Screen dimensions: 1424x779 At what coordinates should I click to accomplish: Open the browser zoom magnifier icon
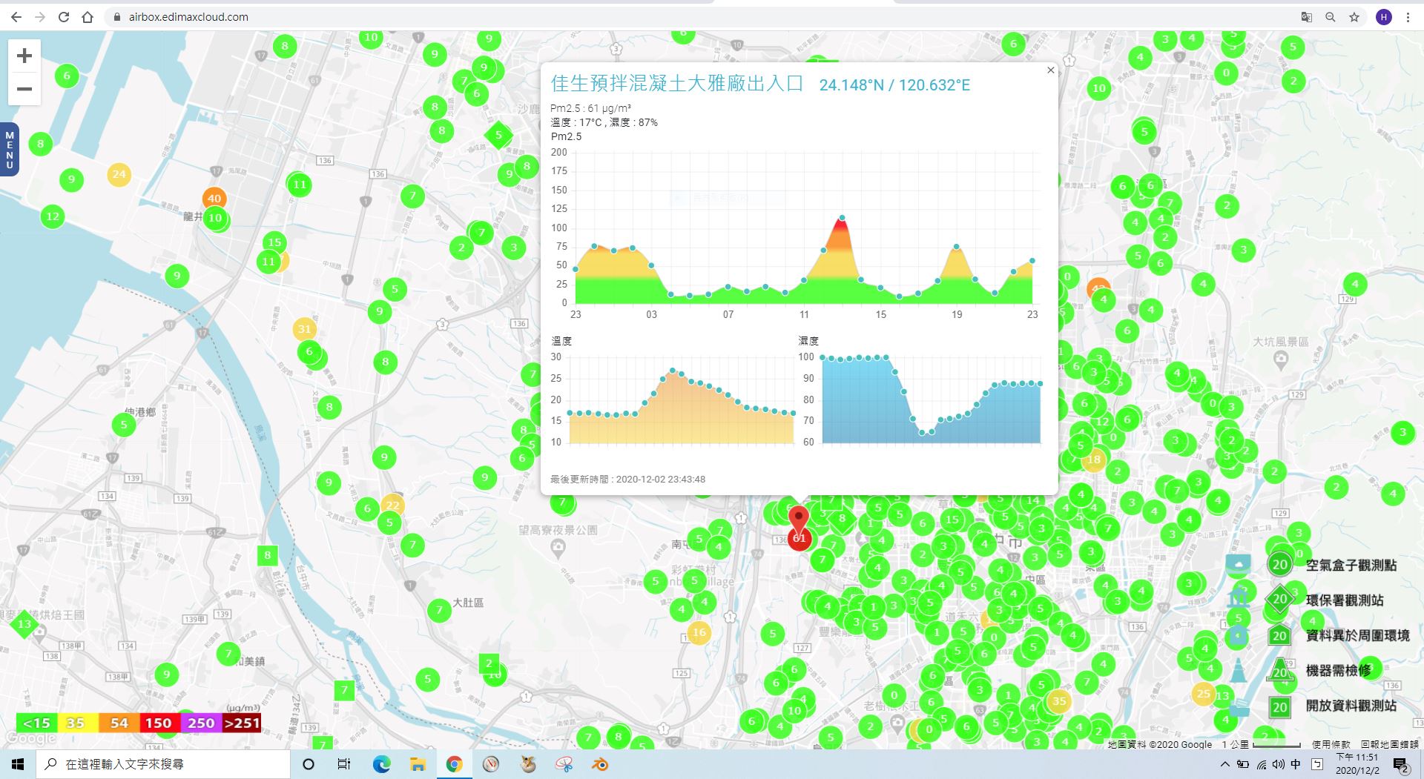point(1331,17)
